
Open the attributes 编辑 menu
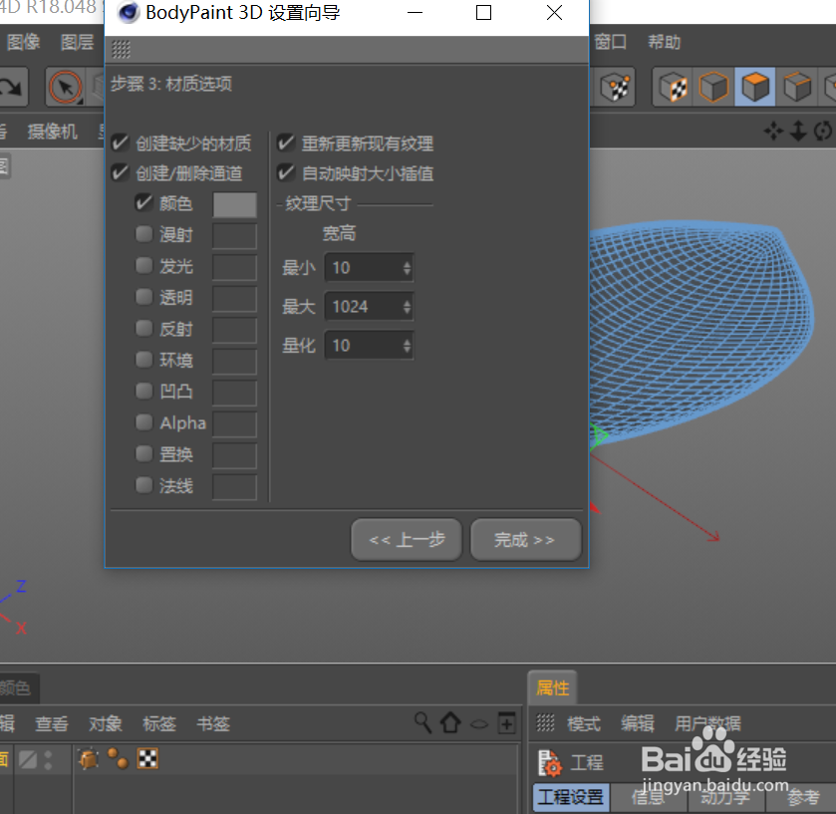coord(638,723)
